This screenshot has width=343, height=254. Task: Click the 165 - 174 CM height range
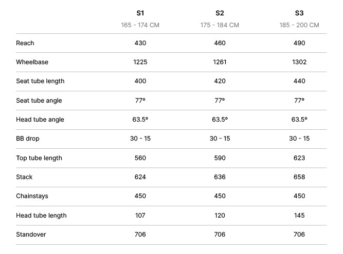coord(140,25)
